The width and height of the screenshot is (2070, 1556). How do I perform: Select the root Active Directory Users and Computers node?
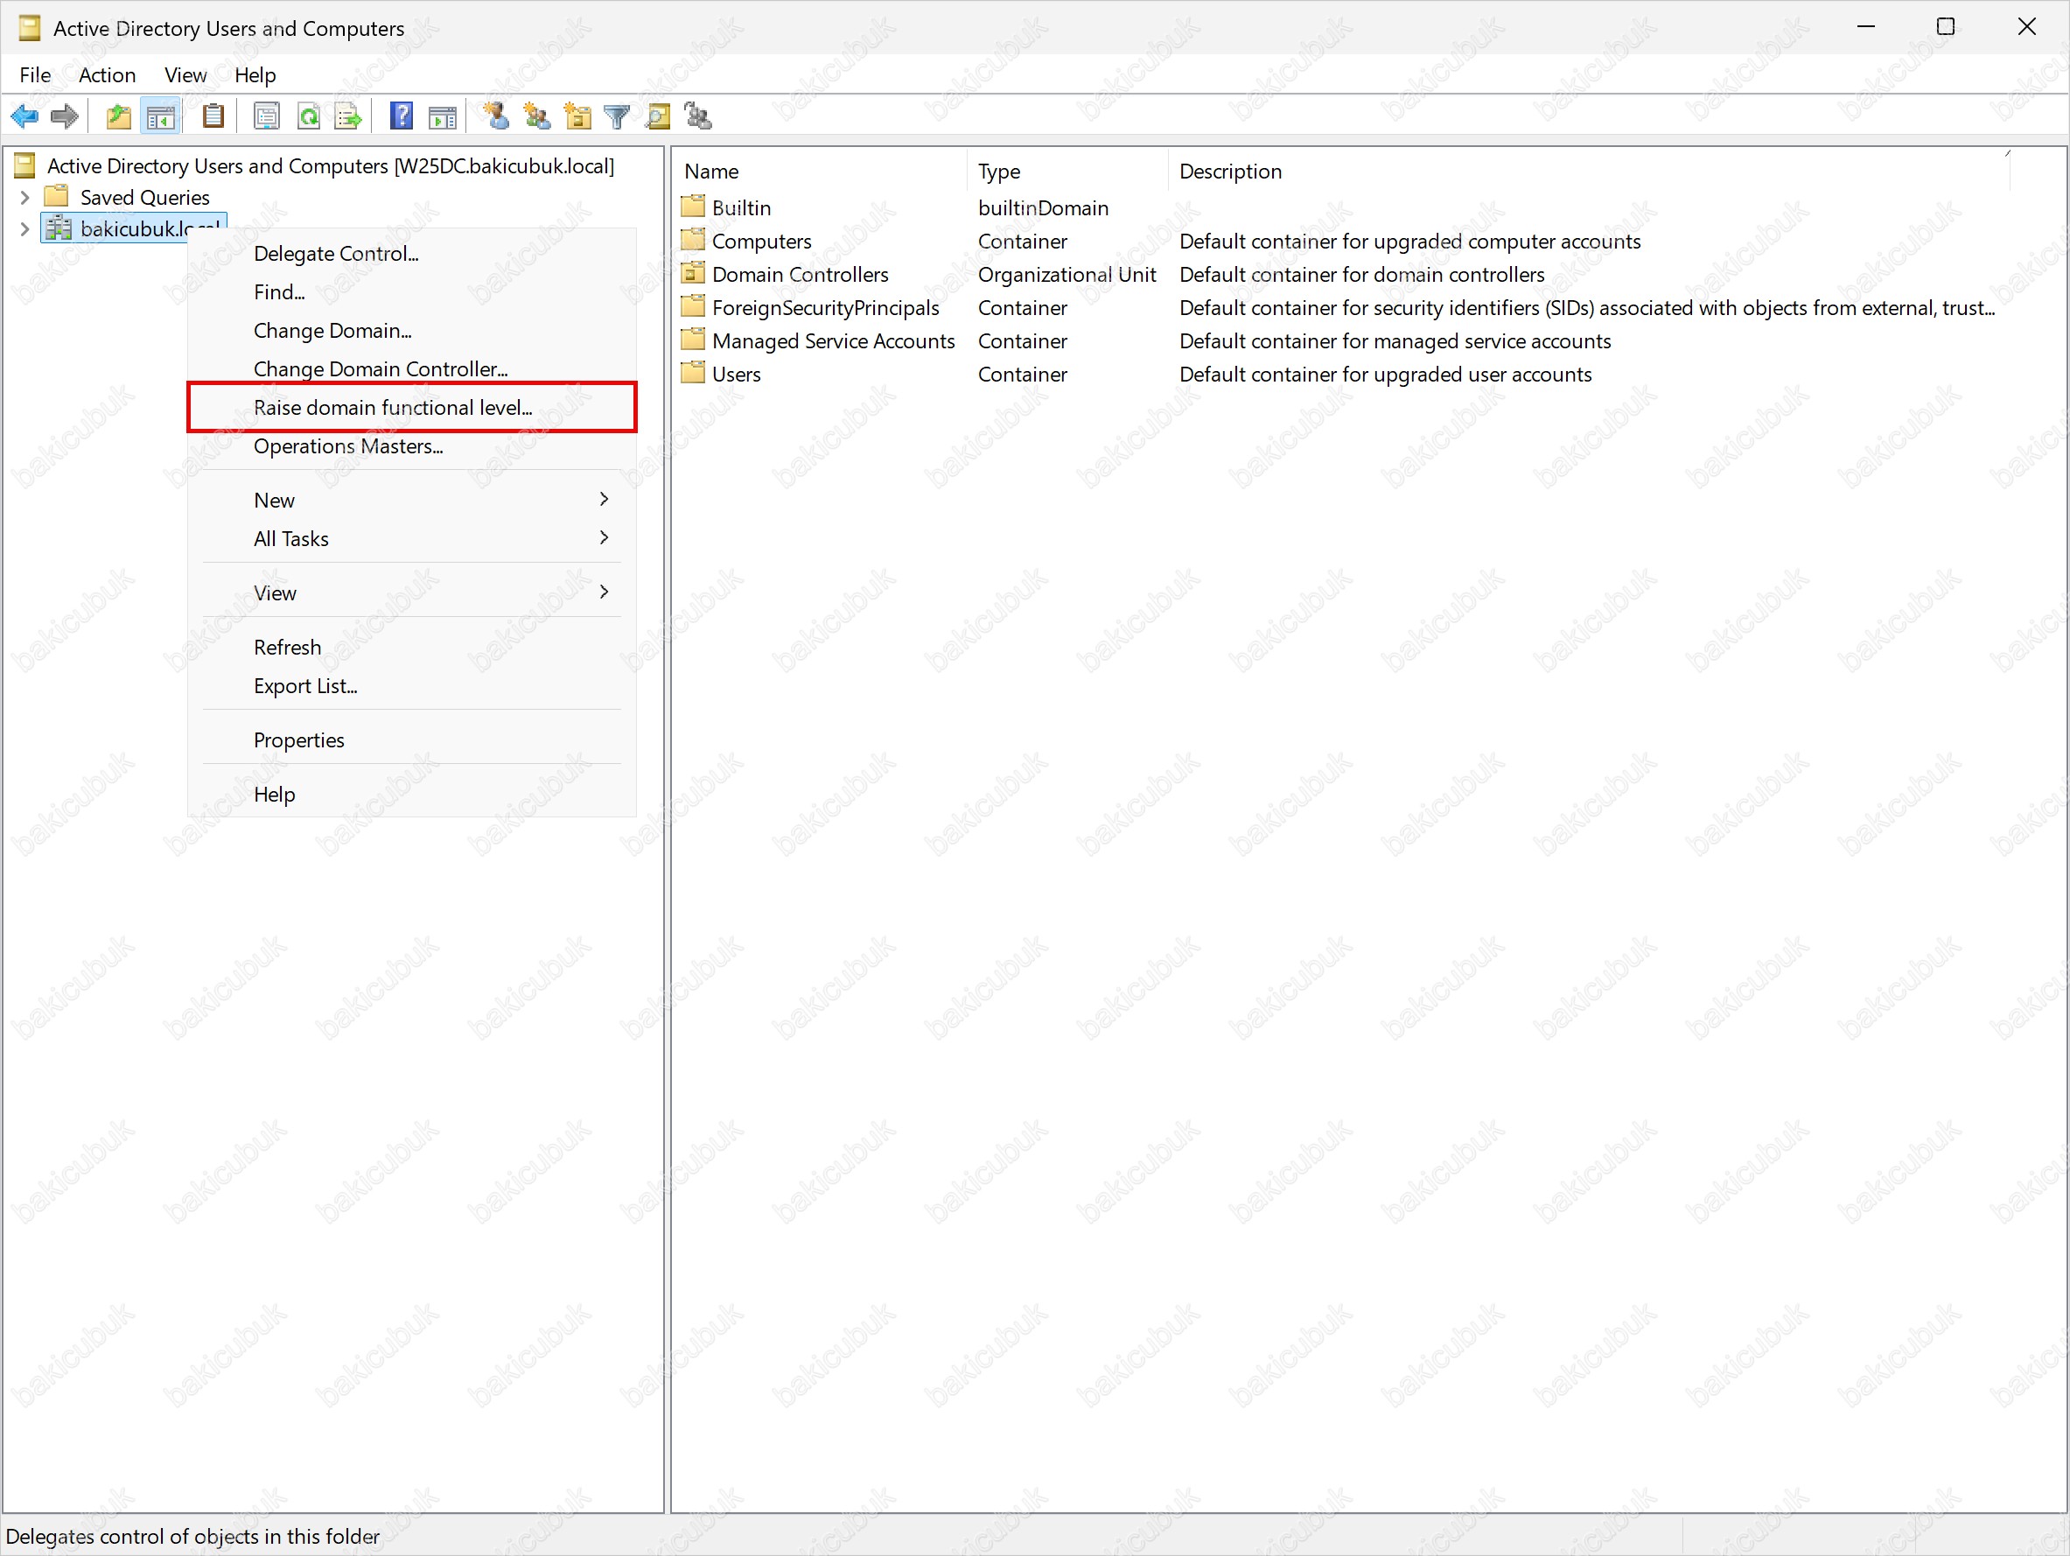point(331,165)
